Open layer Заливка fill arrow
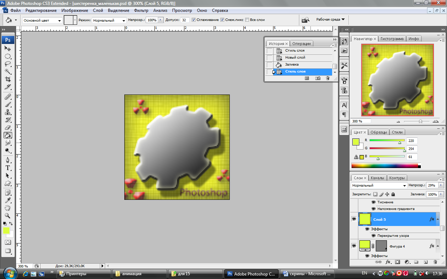The width and height of the screenshot is (447, 279). pyautogui.click(x=441, y=194)
